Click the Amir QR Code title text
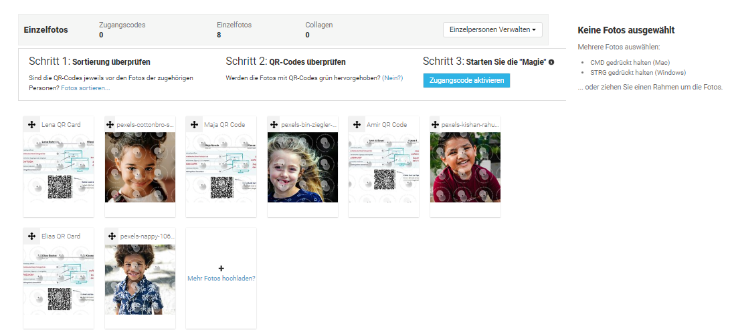This screenshot has width=730, height=330. click(x=387, y=124)
